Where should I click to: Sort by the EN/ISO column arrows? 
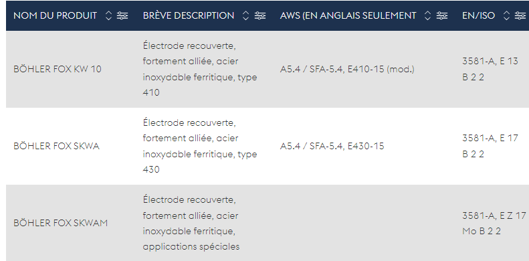[x=506, y=15]
